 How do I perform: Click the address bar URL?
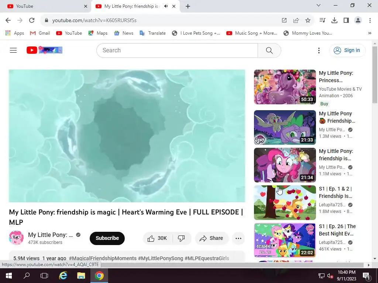(94, 21)
